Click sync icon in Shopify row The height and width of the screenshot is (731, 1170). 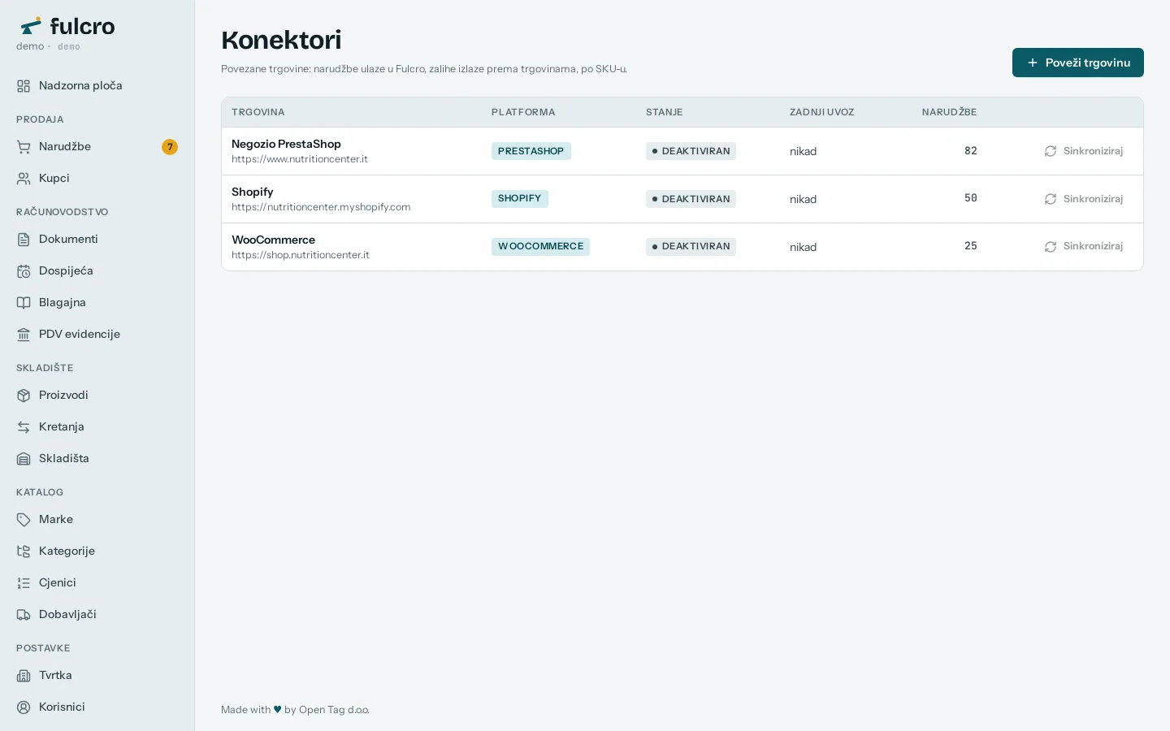(x=1051, y=199)
